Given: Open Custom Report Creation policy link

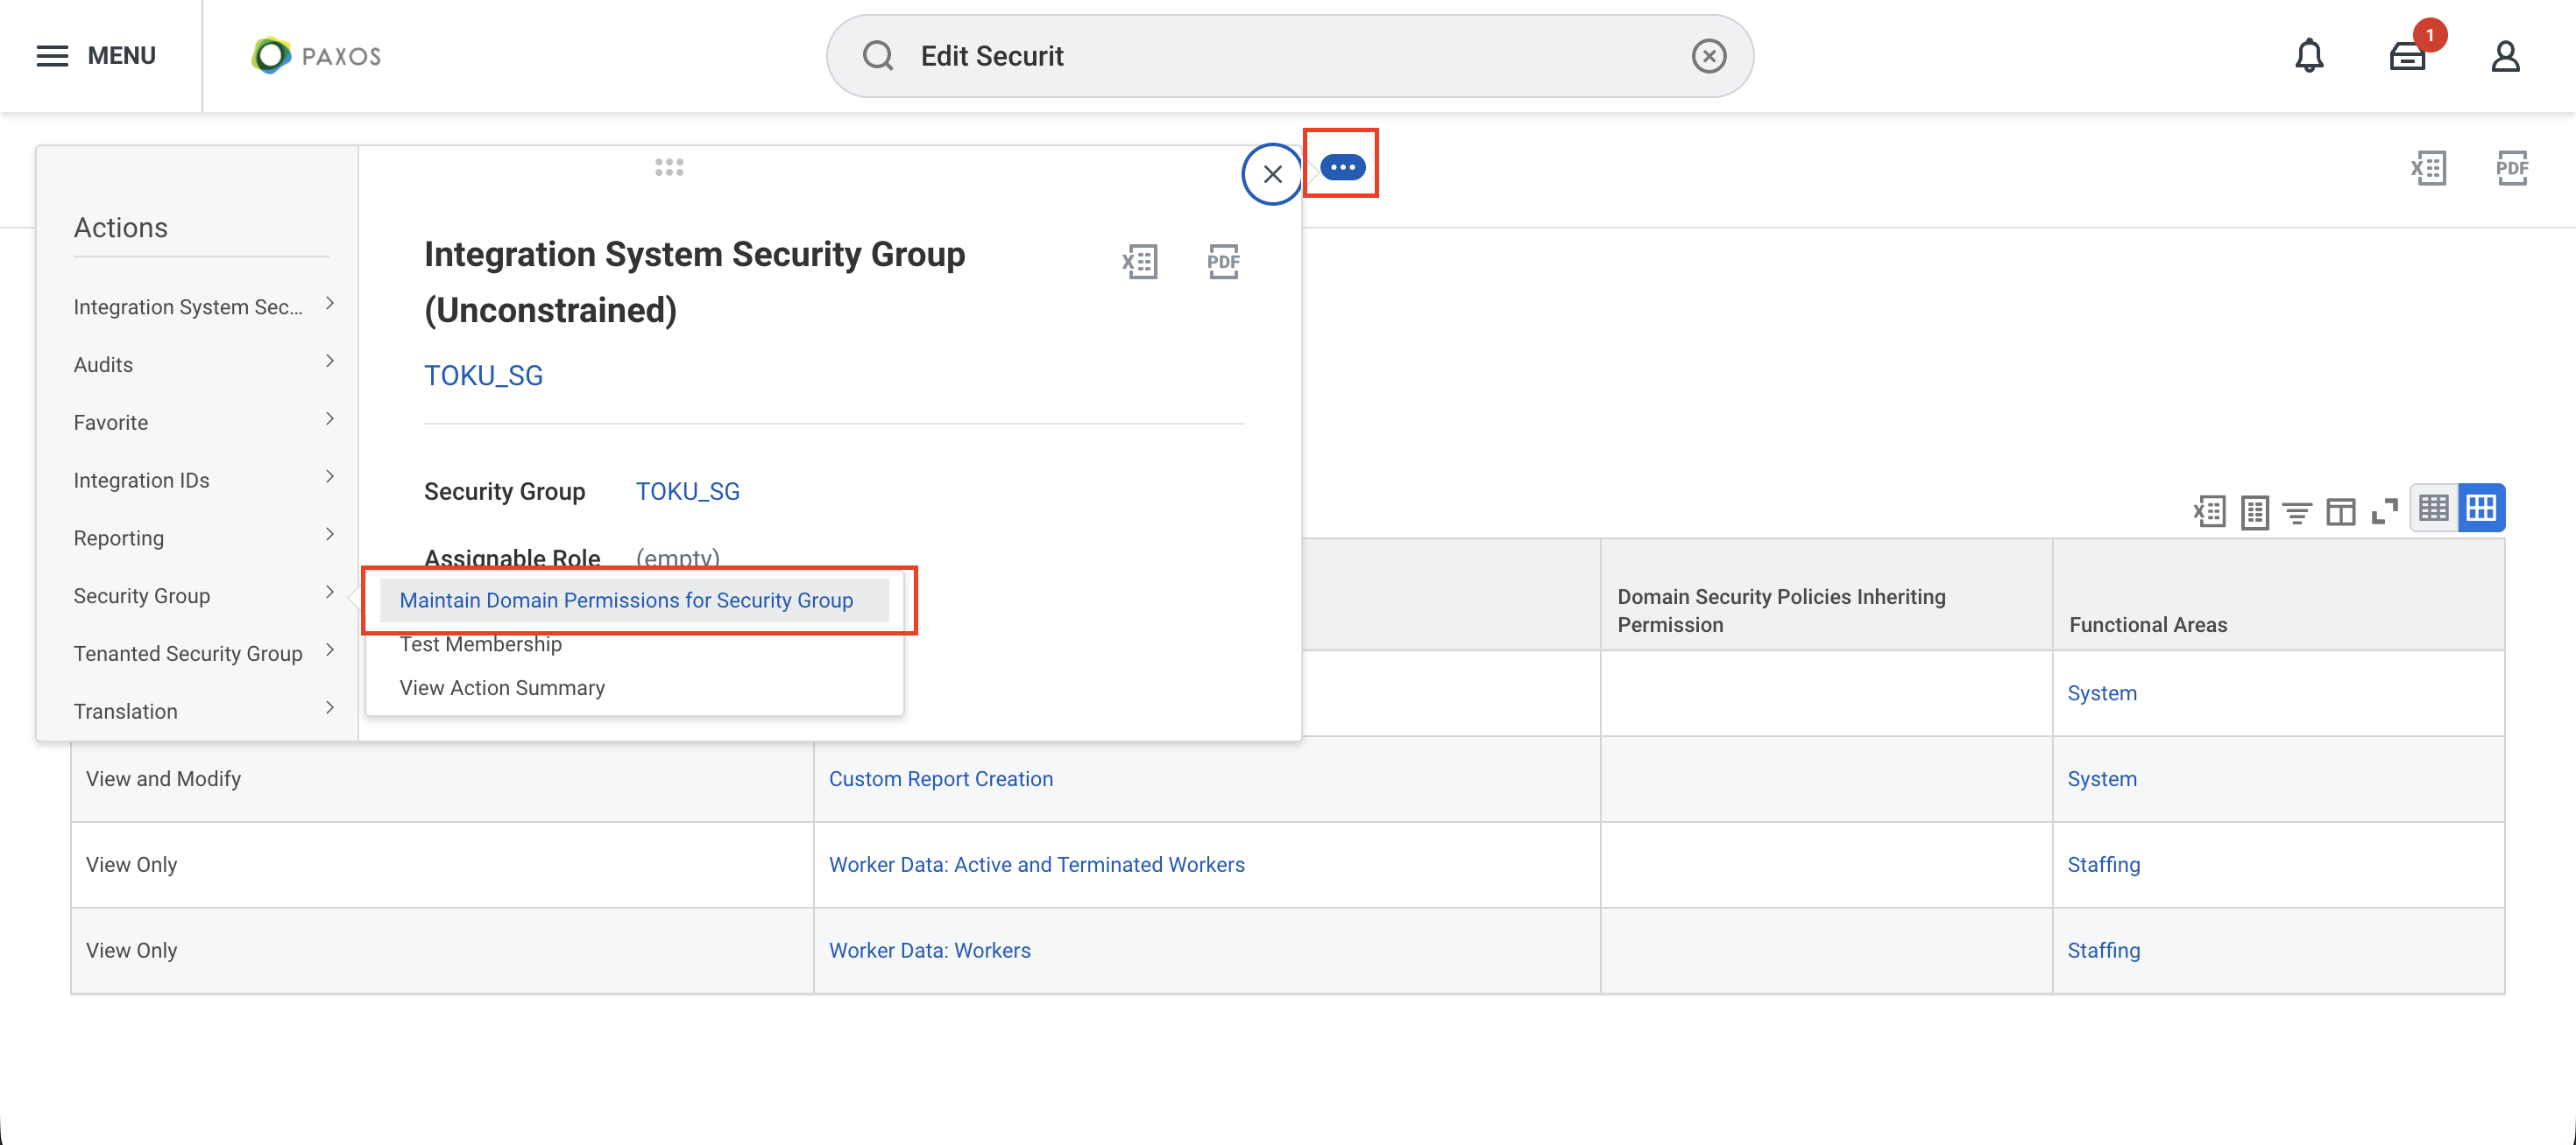Looking at the screenshot, I should (940, 778).
